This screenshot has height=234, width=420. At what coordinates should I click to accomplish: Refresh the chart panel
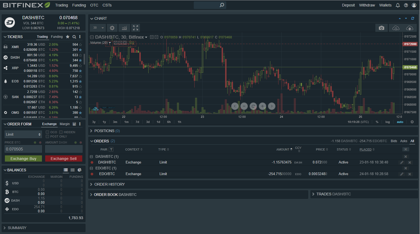413,18
